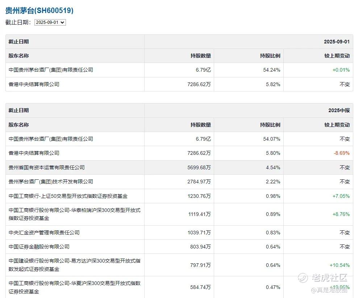Viewport: 354px width, 298px height.
Task: Select the +0.01% change value
Action: click(x=341, y=70)
